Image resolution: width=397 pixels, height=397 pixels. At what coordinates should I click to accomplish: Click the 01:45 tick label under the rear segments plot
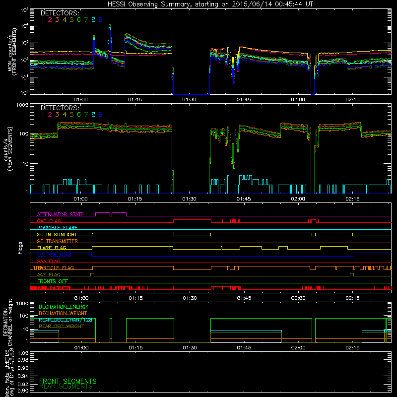pos(244,199)
